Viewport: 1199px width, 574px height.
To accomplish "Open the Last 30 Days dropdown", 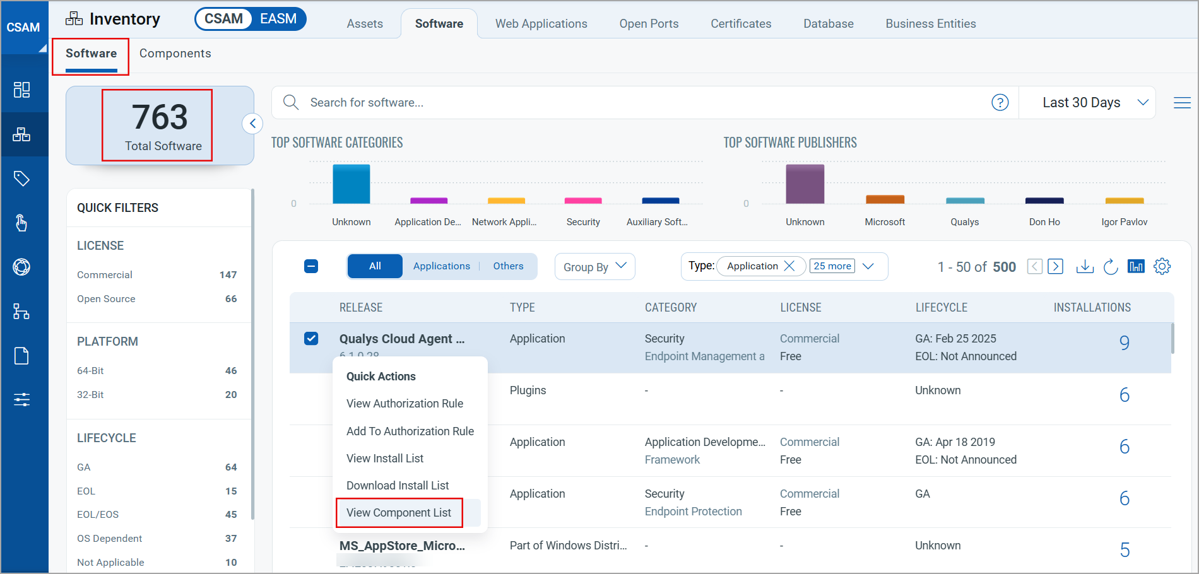I will (x=1087, y=102).
